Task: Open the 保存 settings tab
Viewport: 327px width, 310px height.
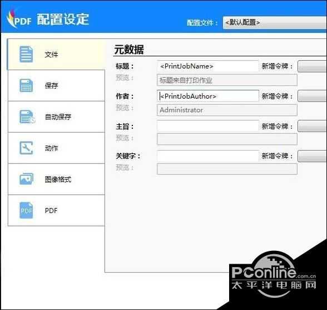Action: coord(56,85)
